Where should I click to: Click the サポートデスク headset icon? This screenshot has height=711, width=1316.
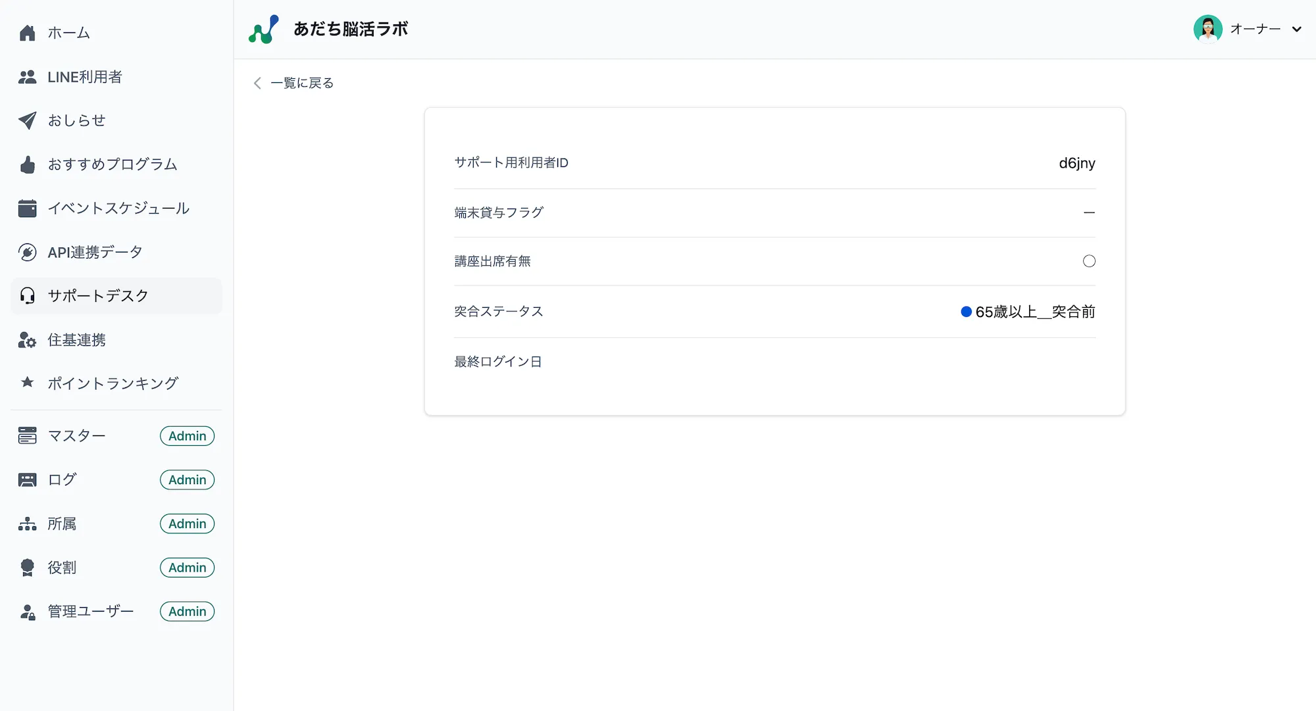point(27,296)
